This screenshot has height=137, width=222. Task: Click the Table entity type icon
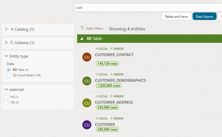click(x=15, y=70)
